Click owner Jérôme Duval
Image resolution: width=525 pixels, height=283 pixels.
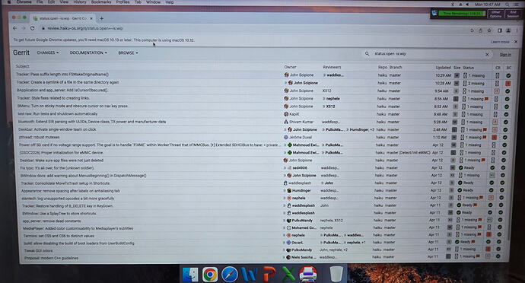tap(301, 137)
